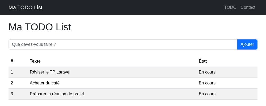Select the 'Réviser le TP Laravel' row text

tap(50, 72)
